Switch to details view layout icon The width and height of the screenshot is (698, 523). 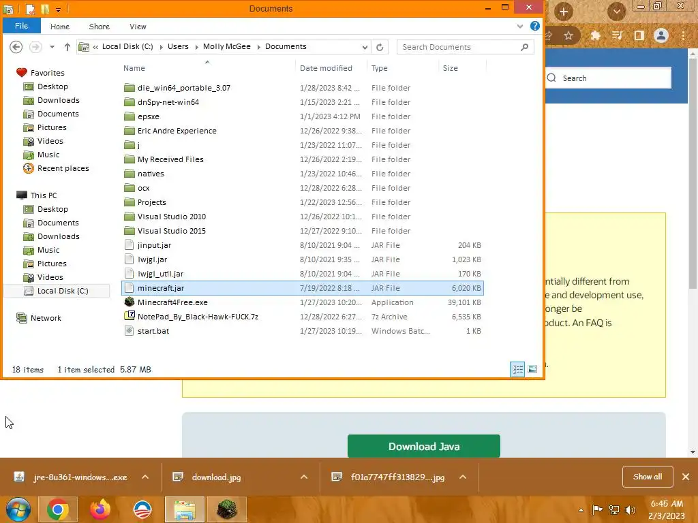click(x=517, y=369)
